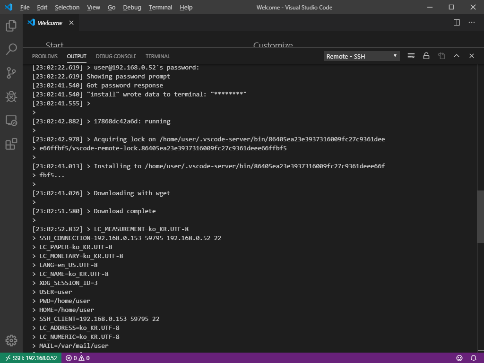This screenshot has height=363, width=484.
Task: Open the Extensions view
Action: (x=11, y=144)
